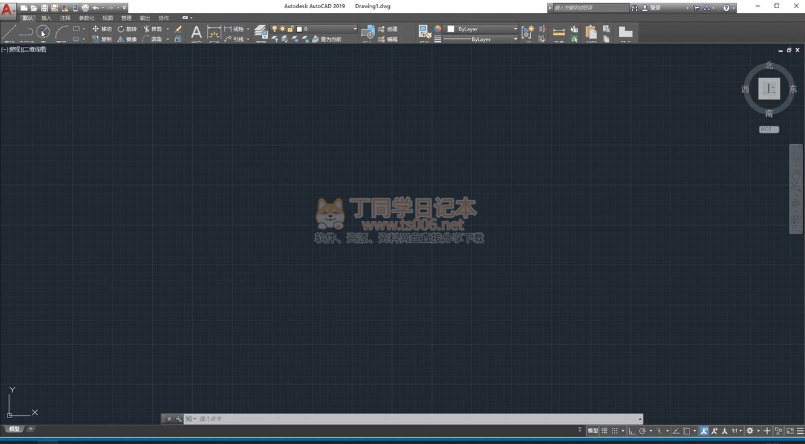The height and width of the screenshot is (444, 805).
Task: Toggle the grid display in status bar
Action: pyautogui.click(x=604, y=430)
